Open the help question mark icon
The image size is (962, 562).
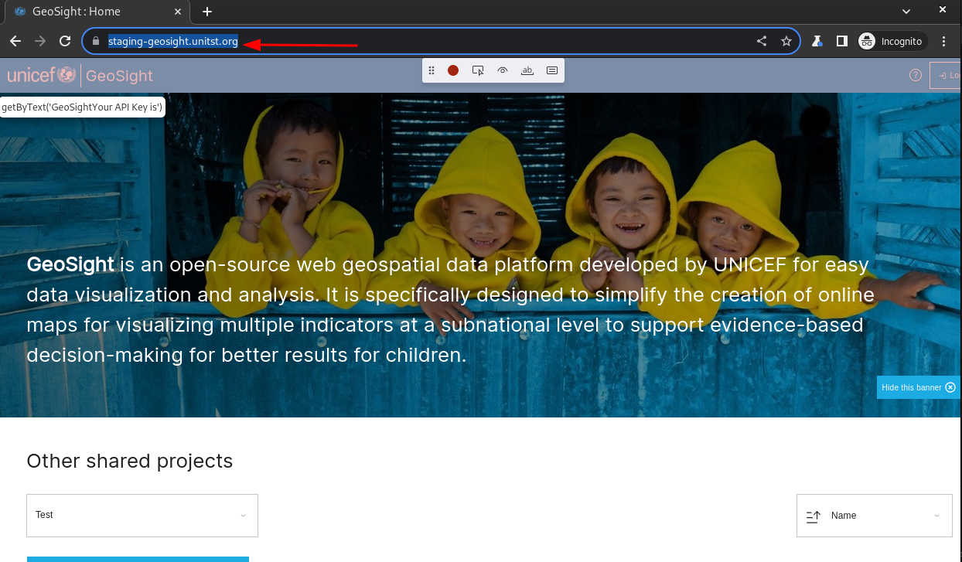tap(916, 75)
